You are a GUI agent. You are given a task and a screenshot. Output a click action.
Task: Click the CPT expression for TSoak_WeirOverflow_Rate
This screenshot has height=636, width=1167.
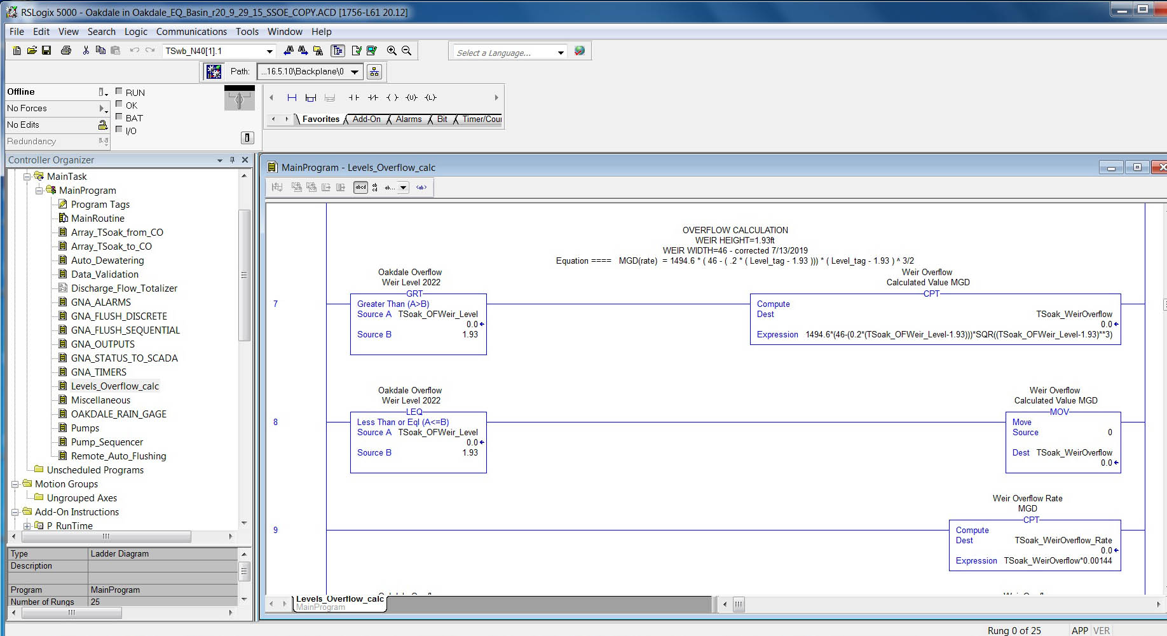[1058, 561]
